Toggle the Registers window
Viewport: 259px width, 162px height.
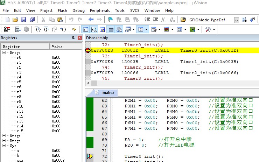pyautogui.click(x=111, y=29)
